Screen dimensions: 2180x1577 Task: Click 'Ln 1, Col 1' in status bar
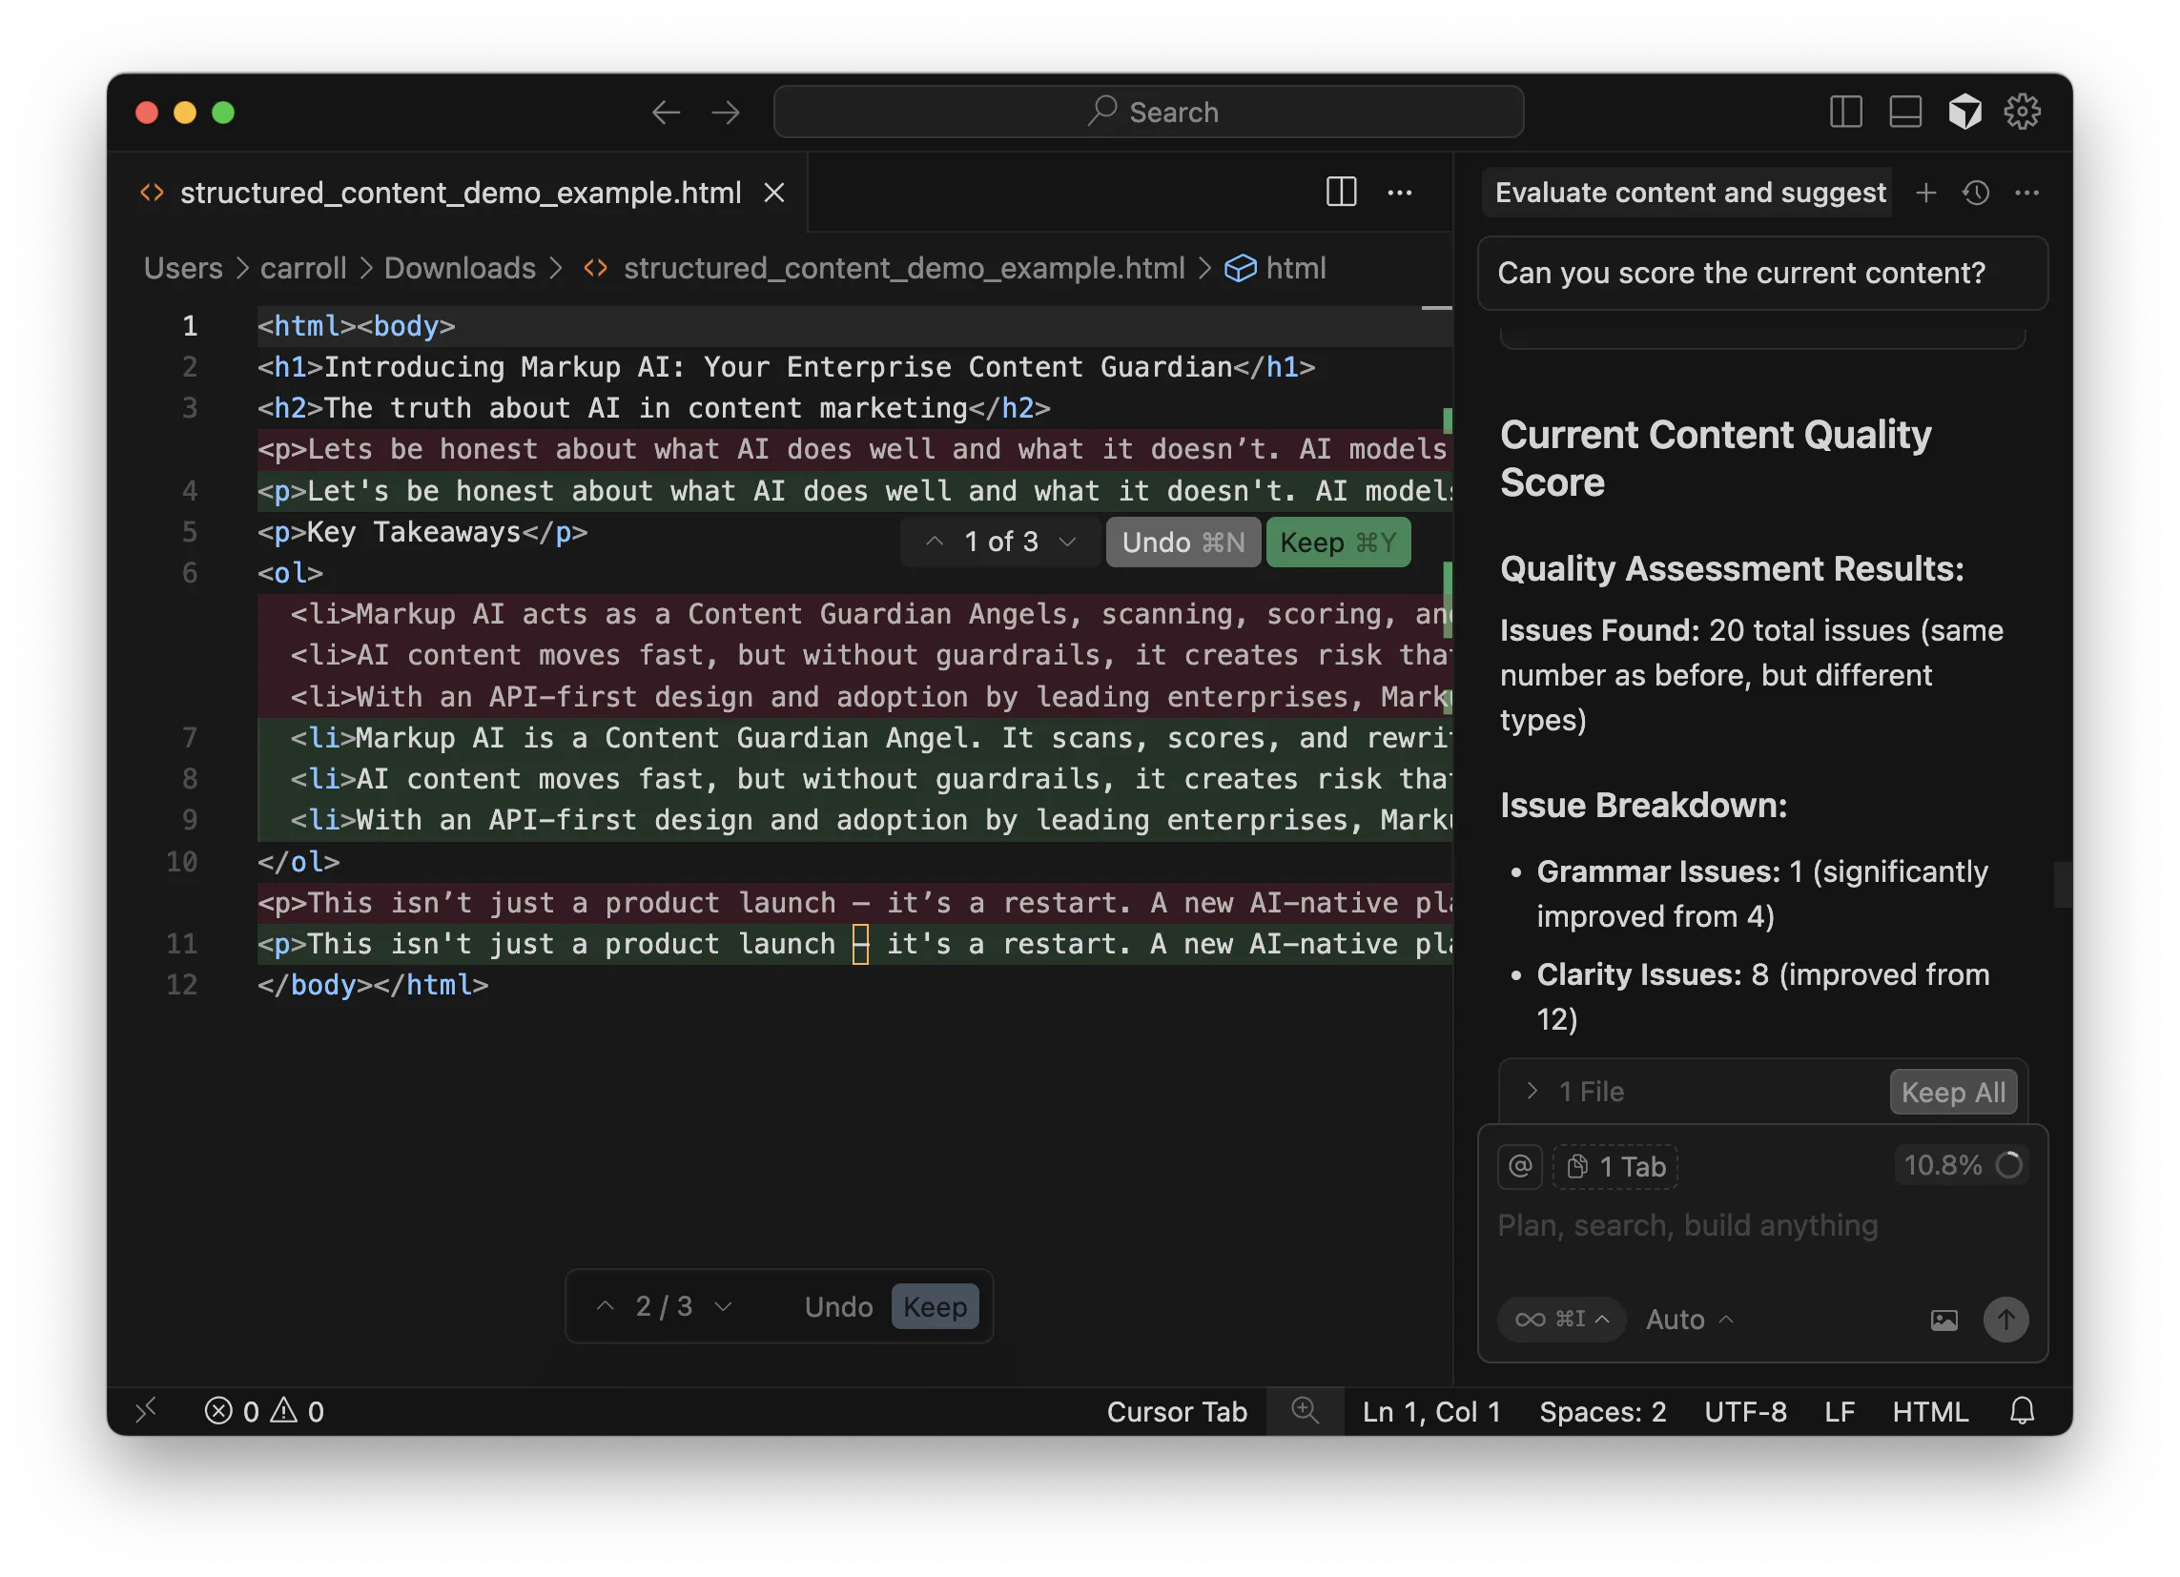(1431, 1412)
